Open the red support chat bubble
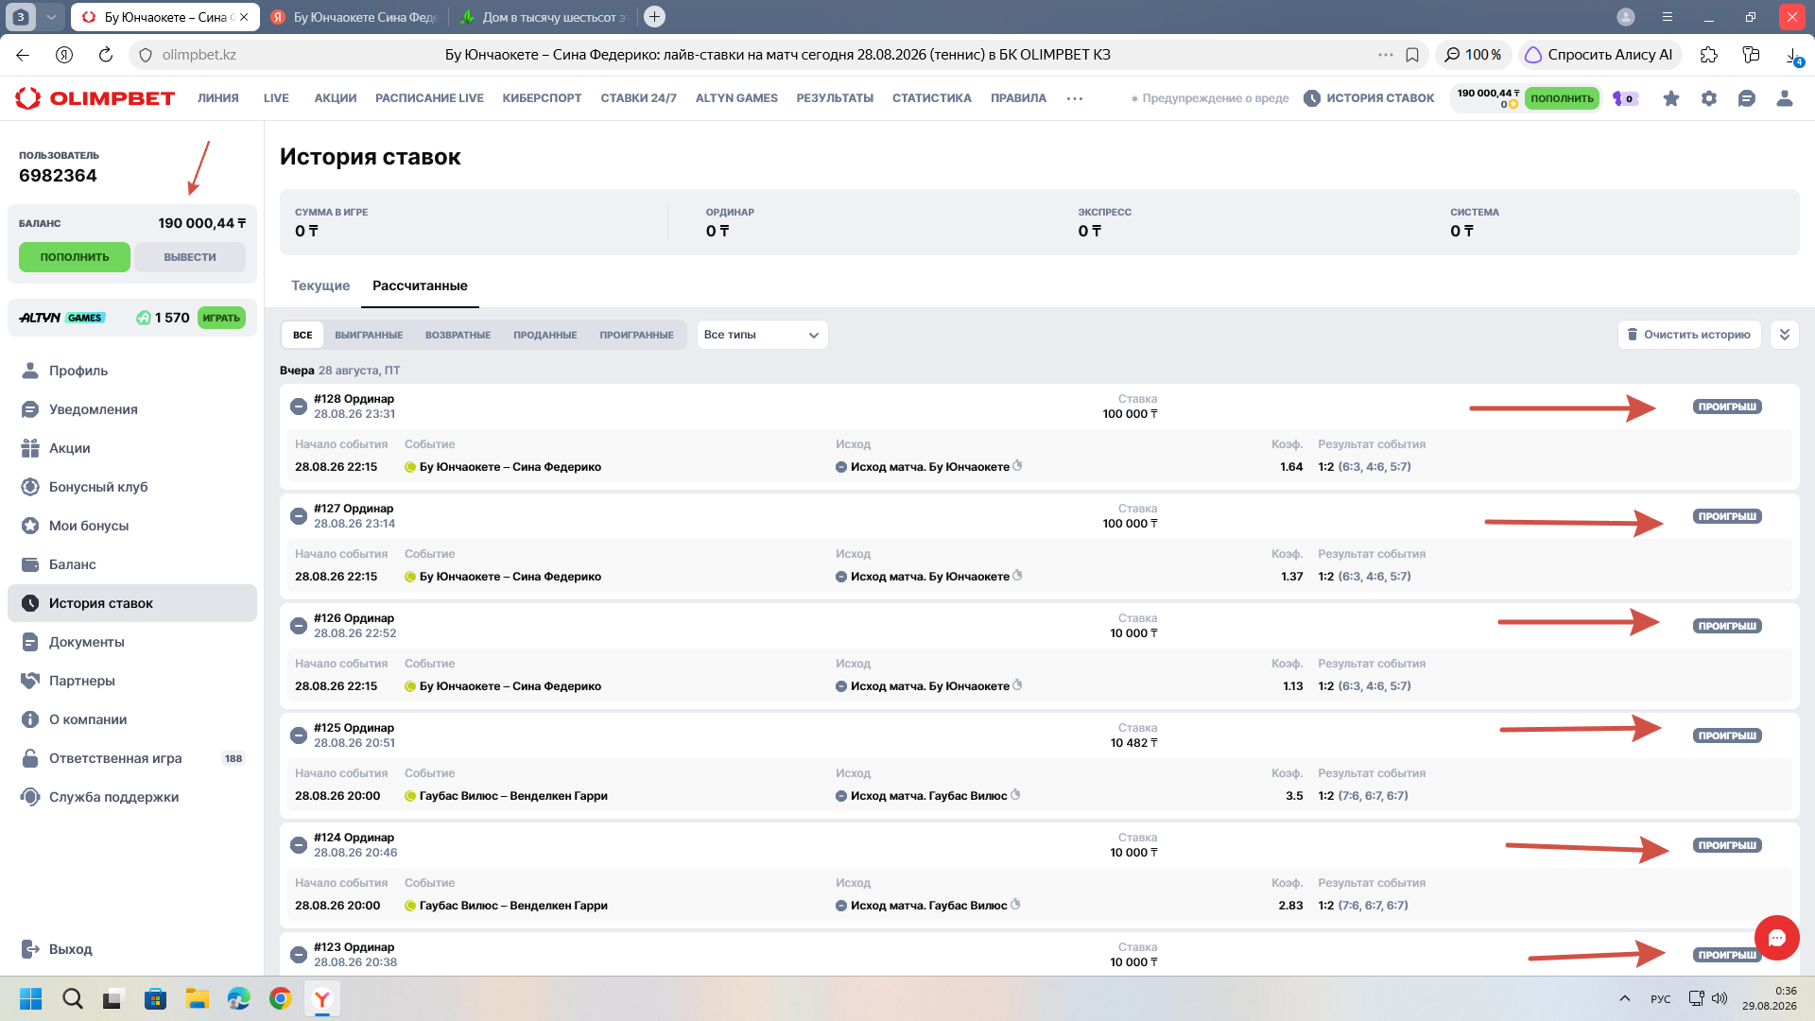The height and width of the screenshot is (1021, 1815). click(1777, 938)
